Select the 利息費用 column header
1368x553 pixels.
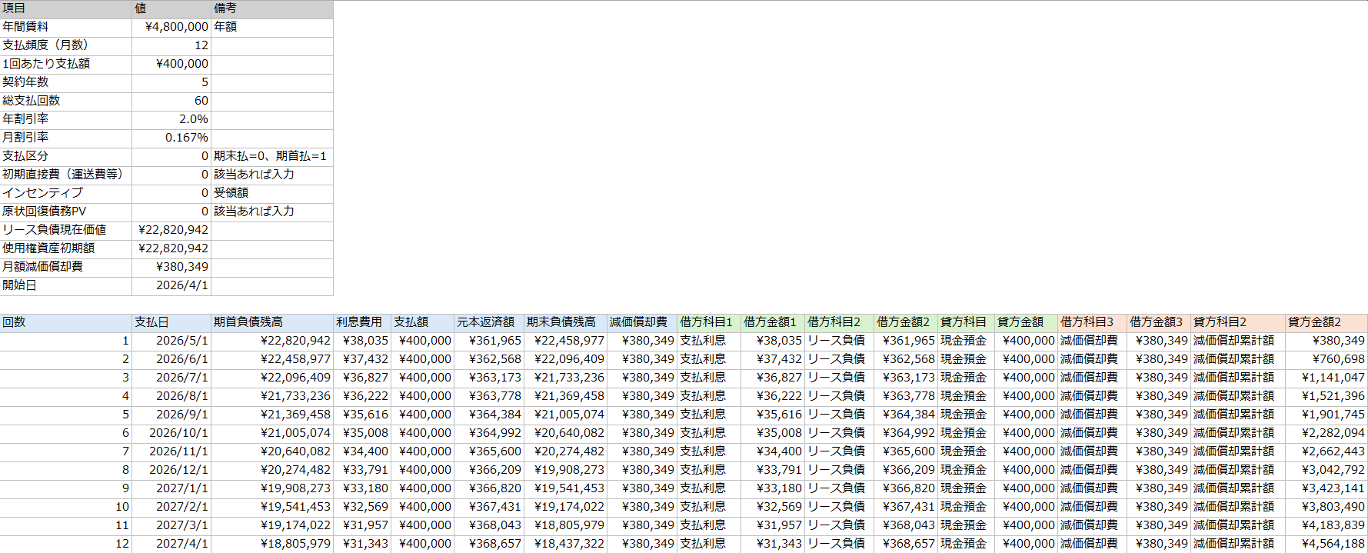pyautogui.click(x=362, y=322)
